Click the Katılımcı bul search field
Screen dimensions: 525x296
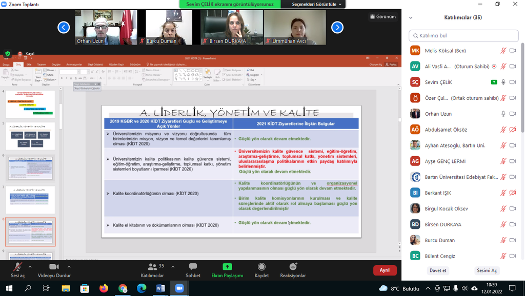tap(463, 35)
